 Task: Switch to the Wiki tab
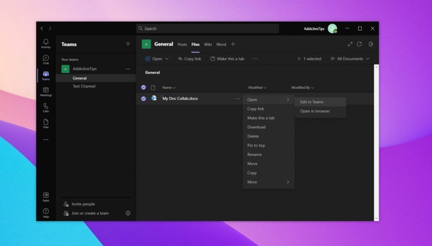tap(208, 44)
